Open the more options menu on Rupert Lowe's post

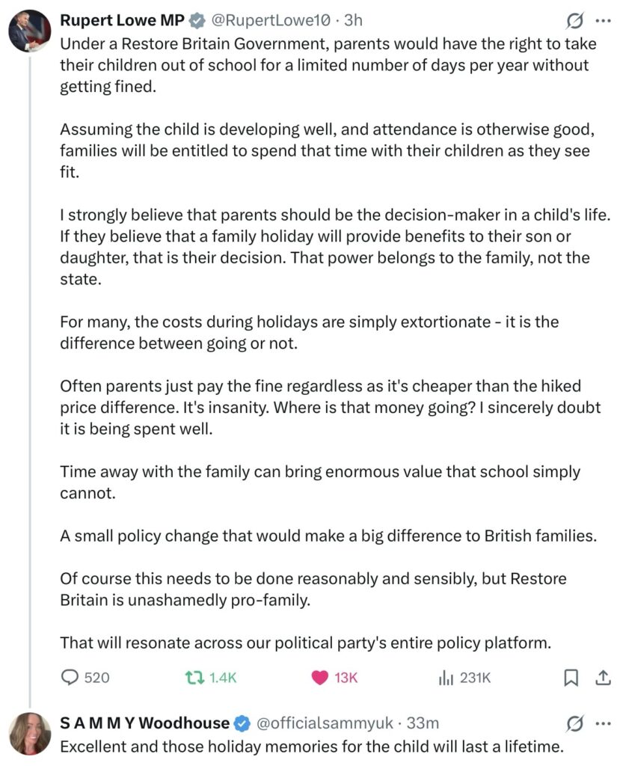coord(603,20)
